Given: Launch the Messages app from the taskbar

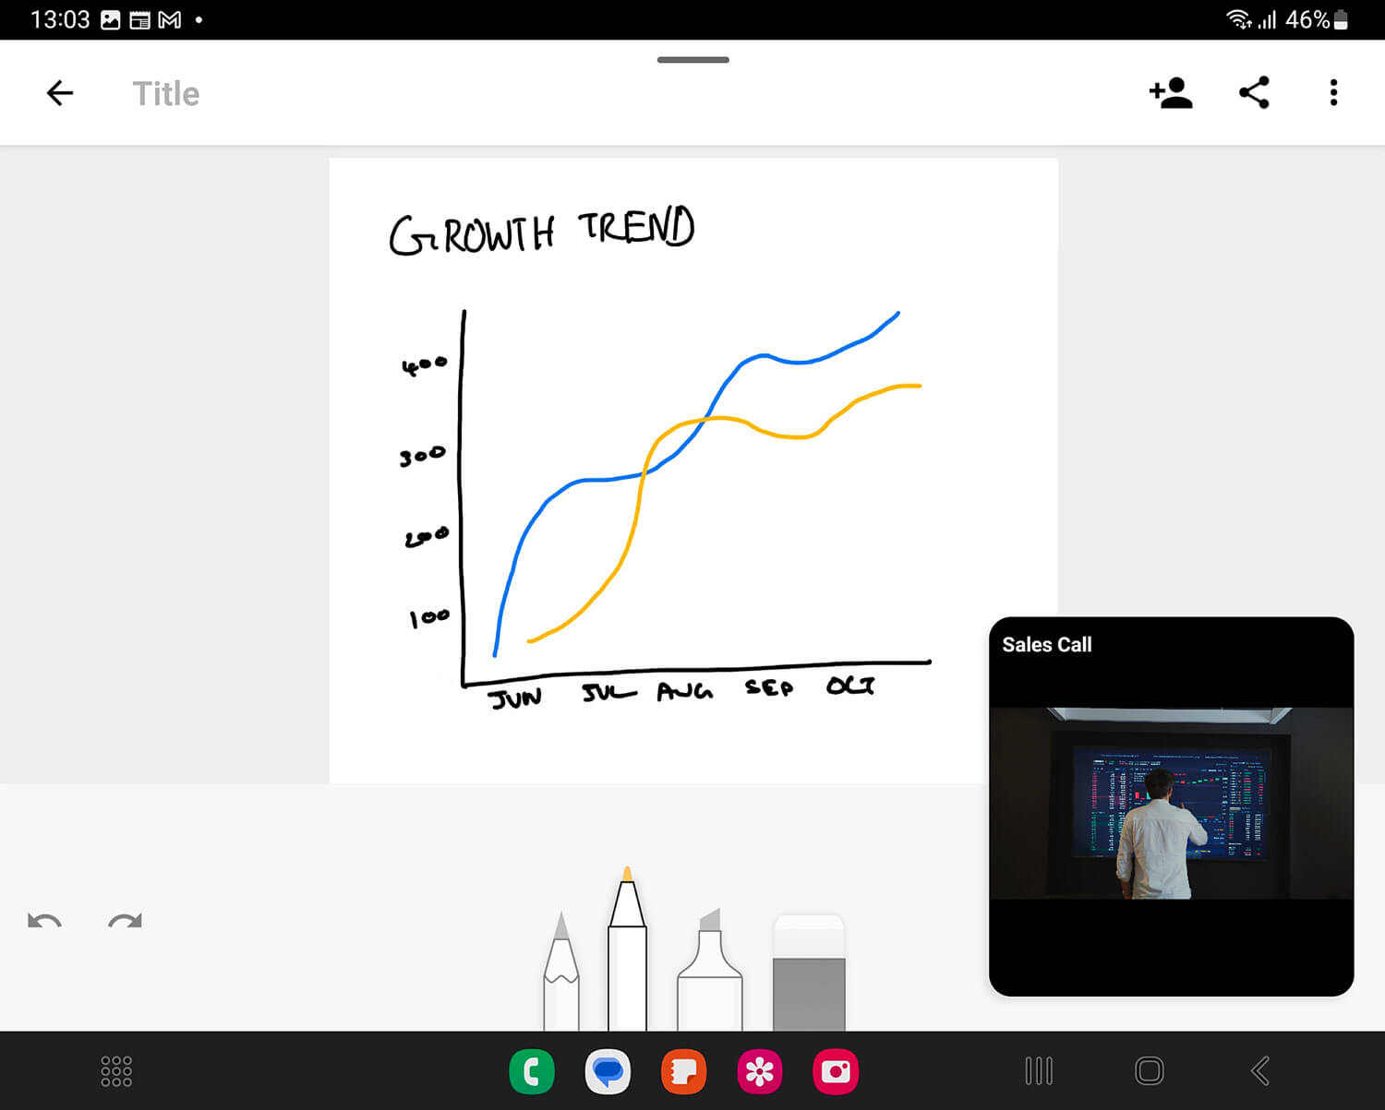Looking at the screenshot, I should pyautogui.click(x=608, y=1071).
